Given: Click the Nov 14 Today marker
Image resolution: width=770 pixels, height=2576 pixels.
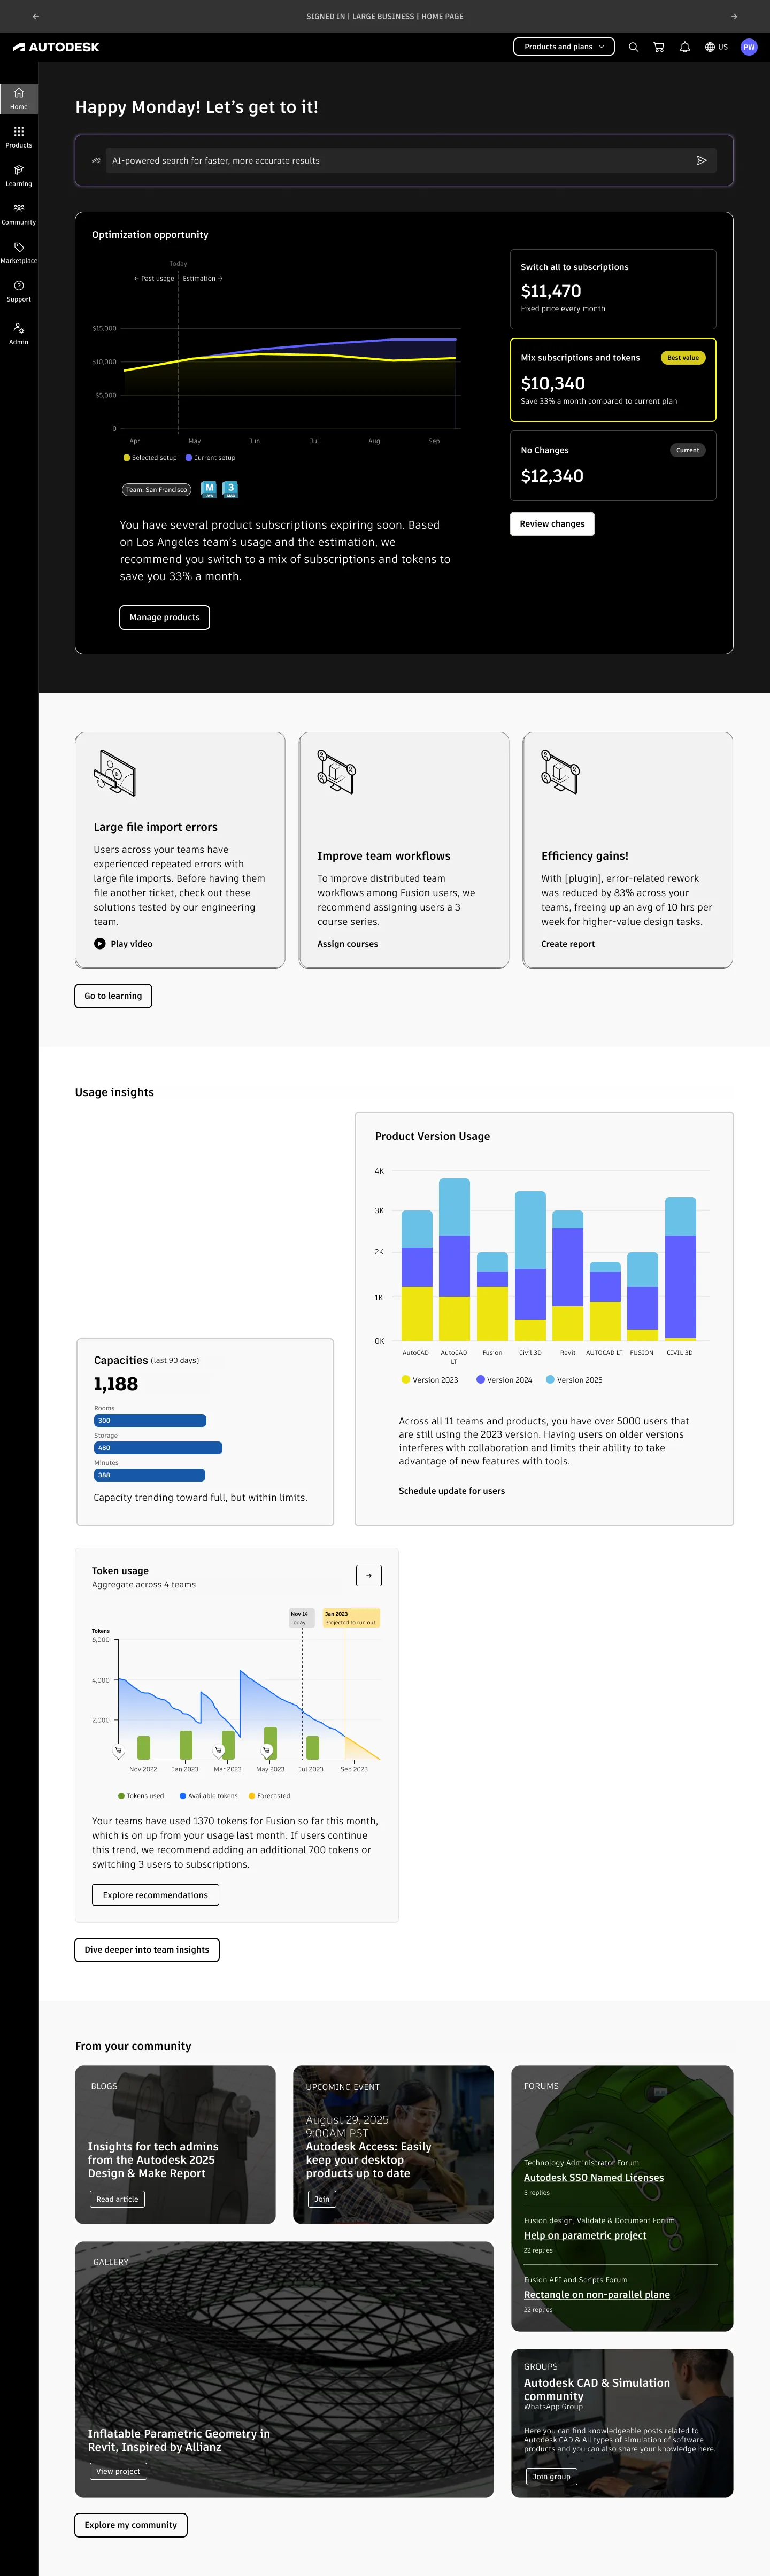Looking at the screenshot, I should [x=302, y=1618].
